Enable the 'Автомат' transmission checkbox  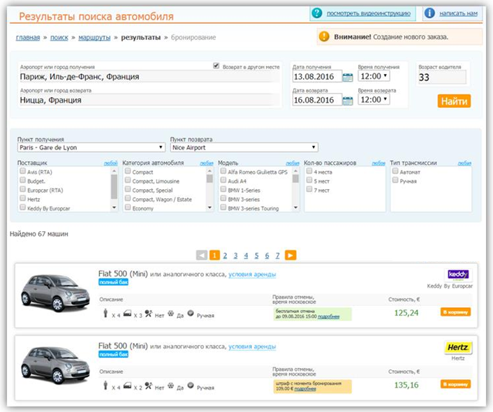(395, 171)
